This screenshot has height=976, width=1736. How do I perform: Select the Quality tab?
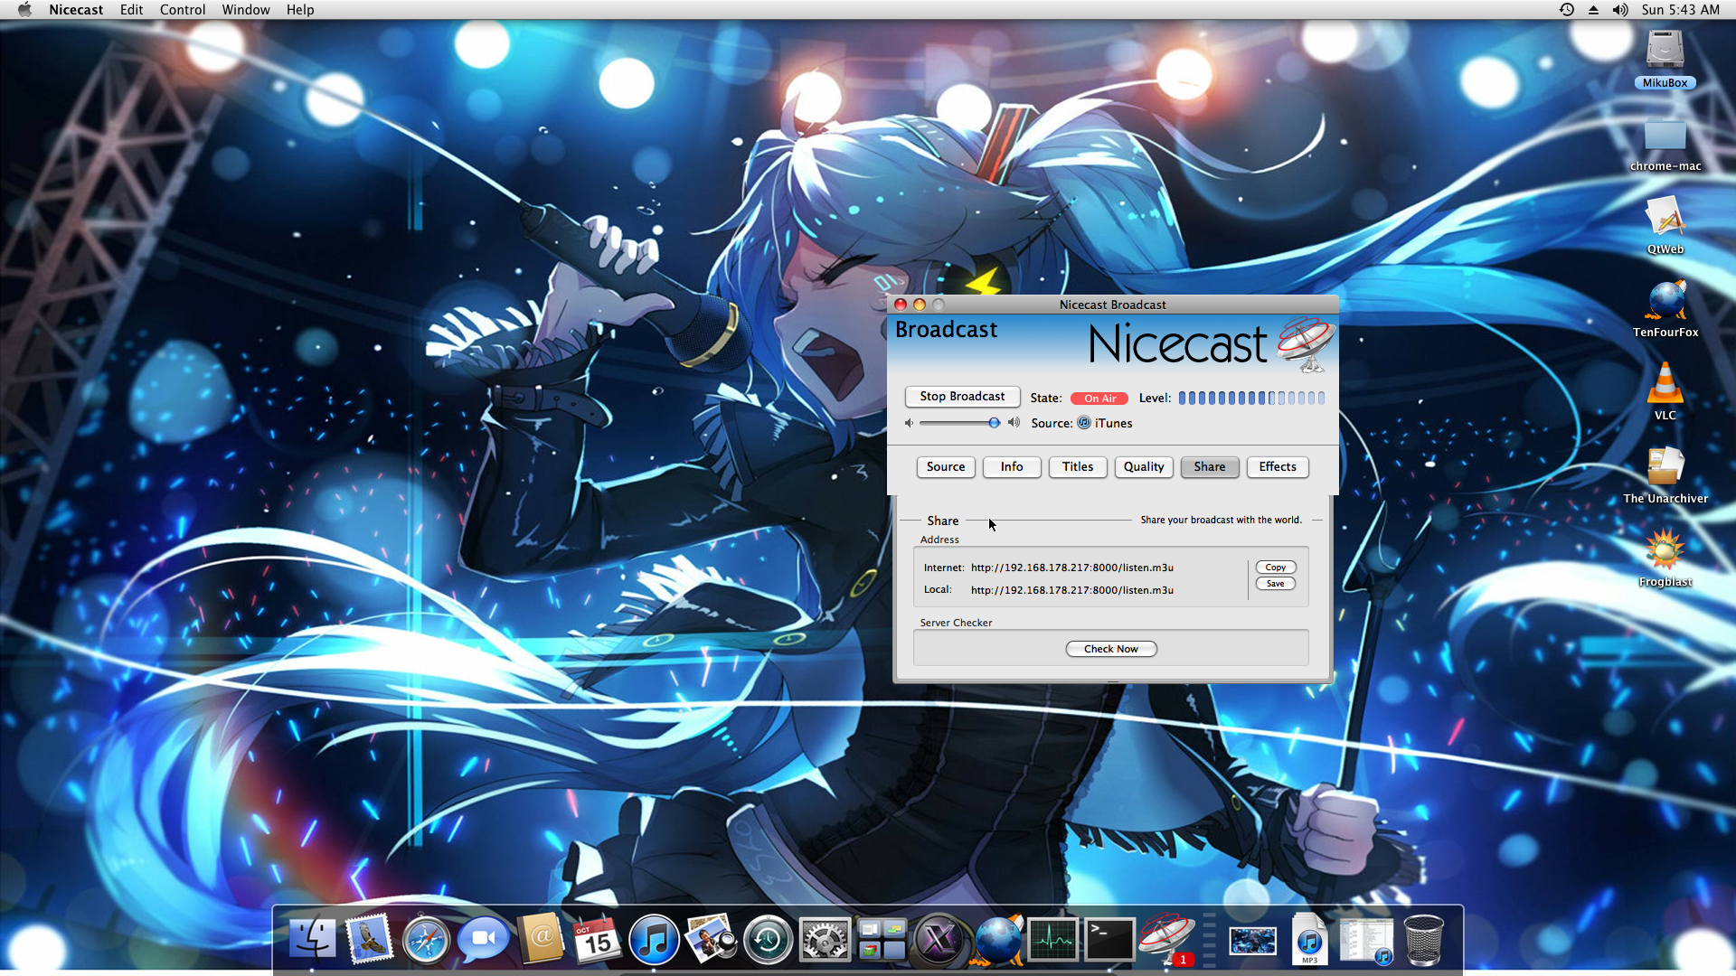pyautogui.click(x=1144, y=467)
